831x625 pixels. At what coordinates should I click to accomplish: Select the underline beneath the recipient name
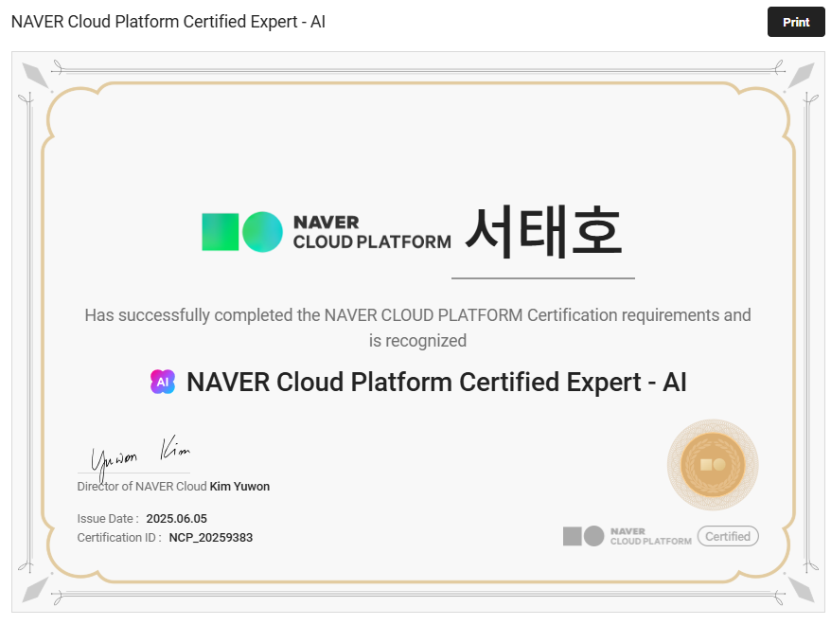tap(543, 277)
